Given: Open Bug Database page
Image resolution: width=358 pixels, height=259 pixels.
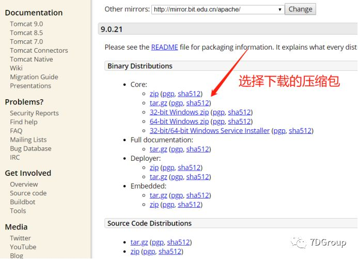Looking at the screenshot, I should coord(30,149).
